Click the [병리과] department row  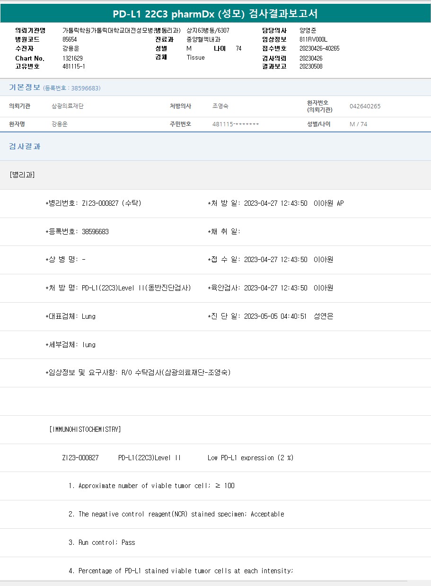(22, 175)
